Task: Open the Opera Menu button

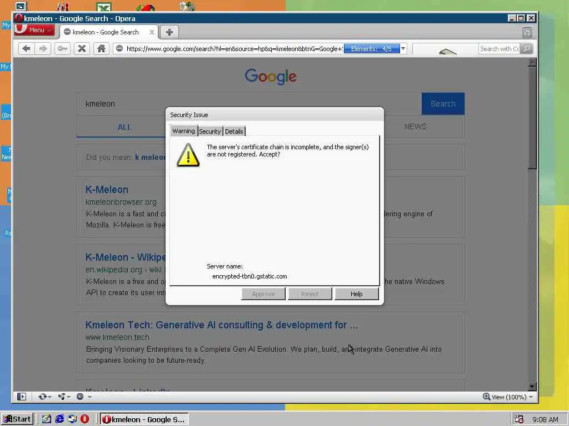Action: click(x=34, y=30)
